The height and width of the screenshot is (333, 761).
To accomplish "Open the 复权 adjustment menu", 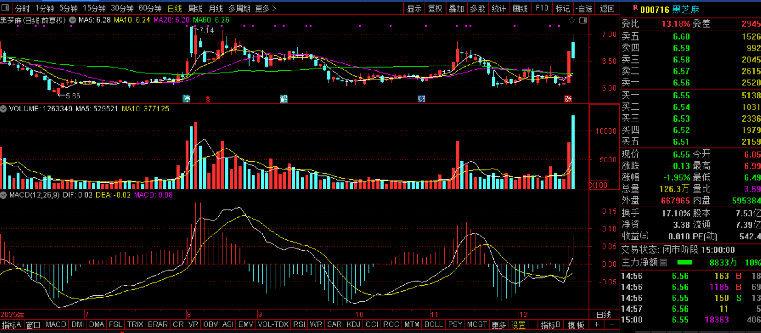I will 435,9.
